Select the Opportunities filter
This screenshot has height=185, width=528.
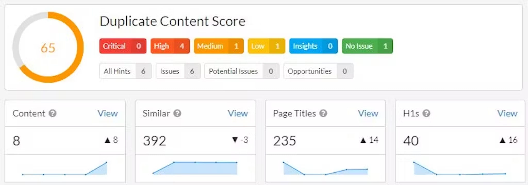(318, 71)
